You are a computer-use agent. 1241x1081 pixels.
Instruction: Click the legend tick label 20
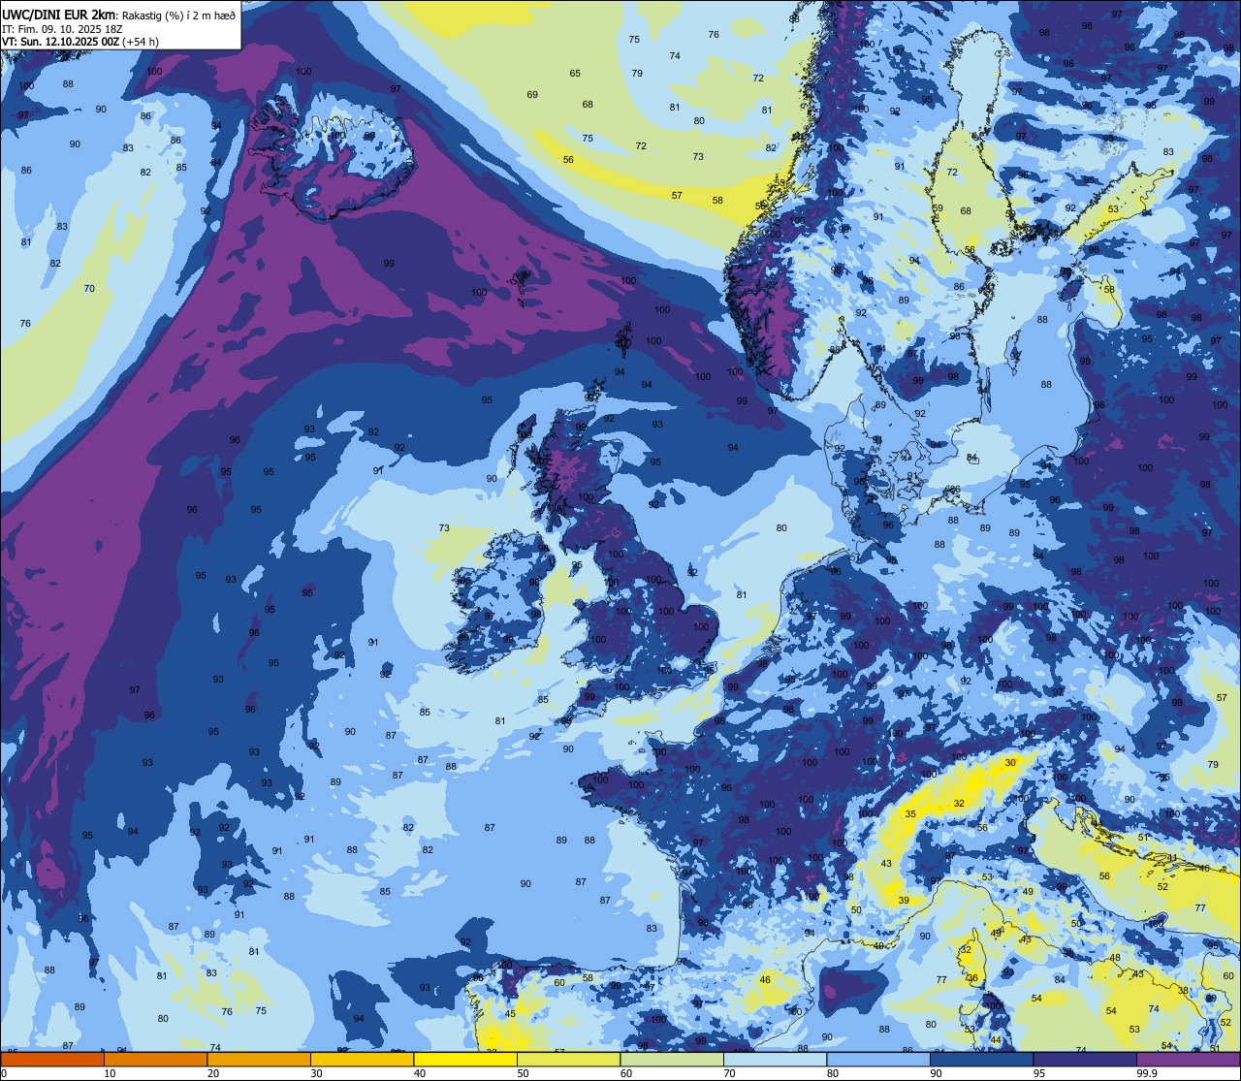[x=213, y=1073]
